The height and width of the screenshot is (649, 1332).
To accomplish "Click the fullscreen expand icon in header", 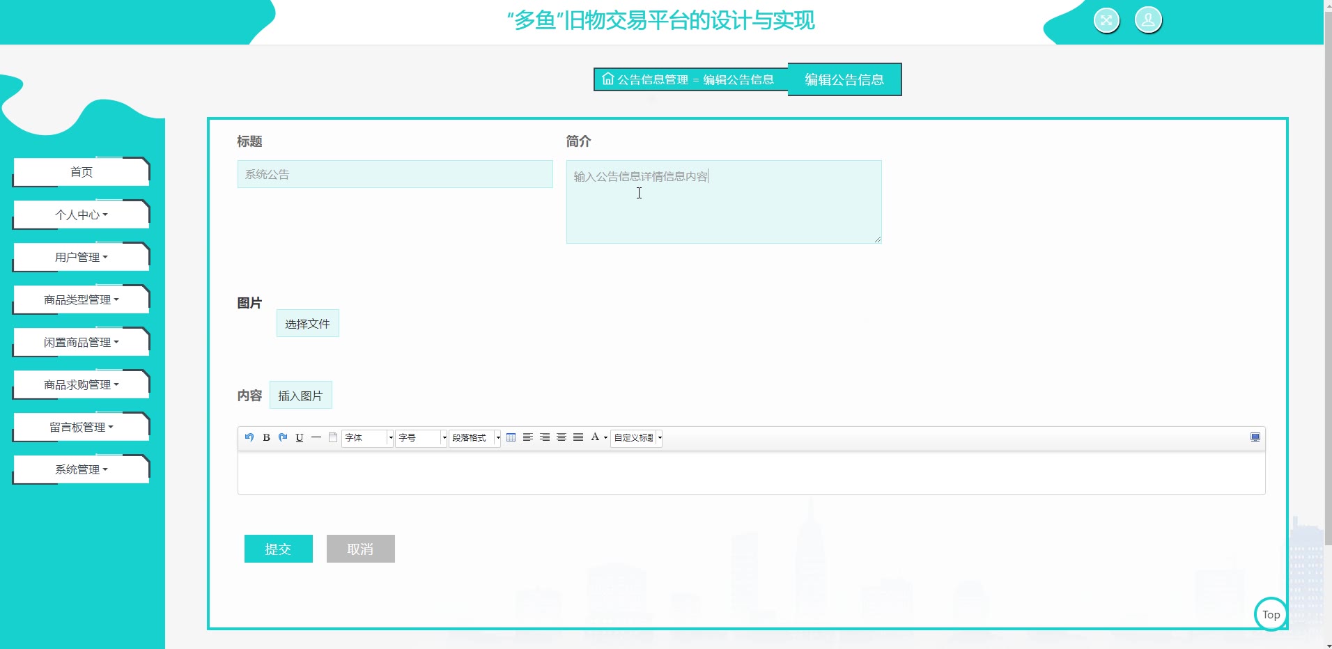I will (1106, 20).
